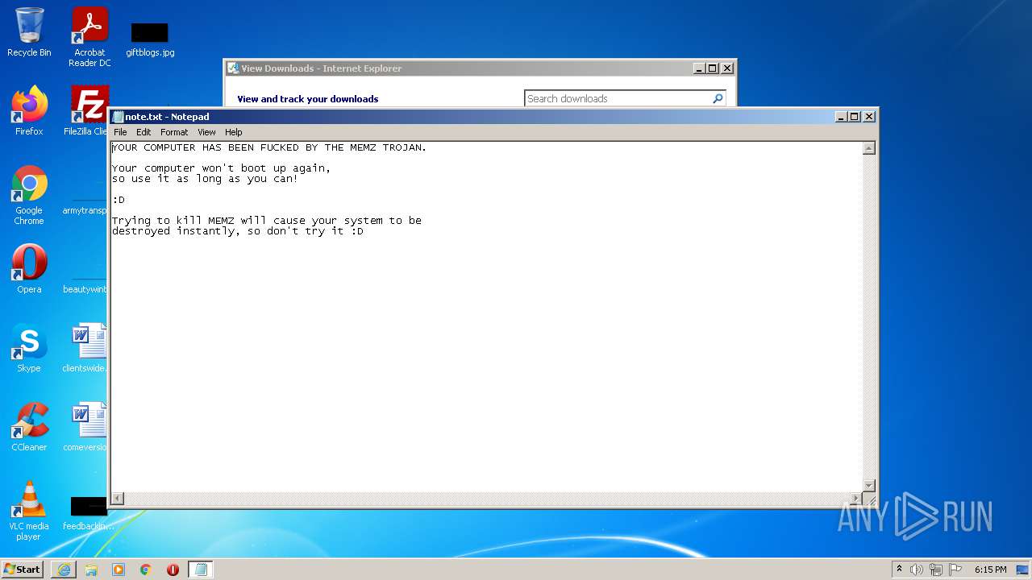
Task: Click the View Downloads title bar icon
Action: pyautogui.click(x=233, y=68)
